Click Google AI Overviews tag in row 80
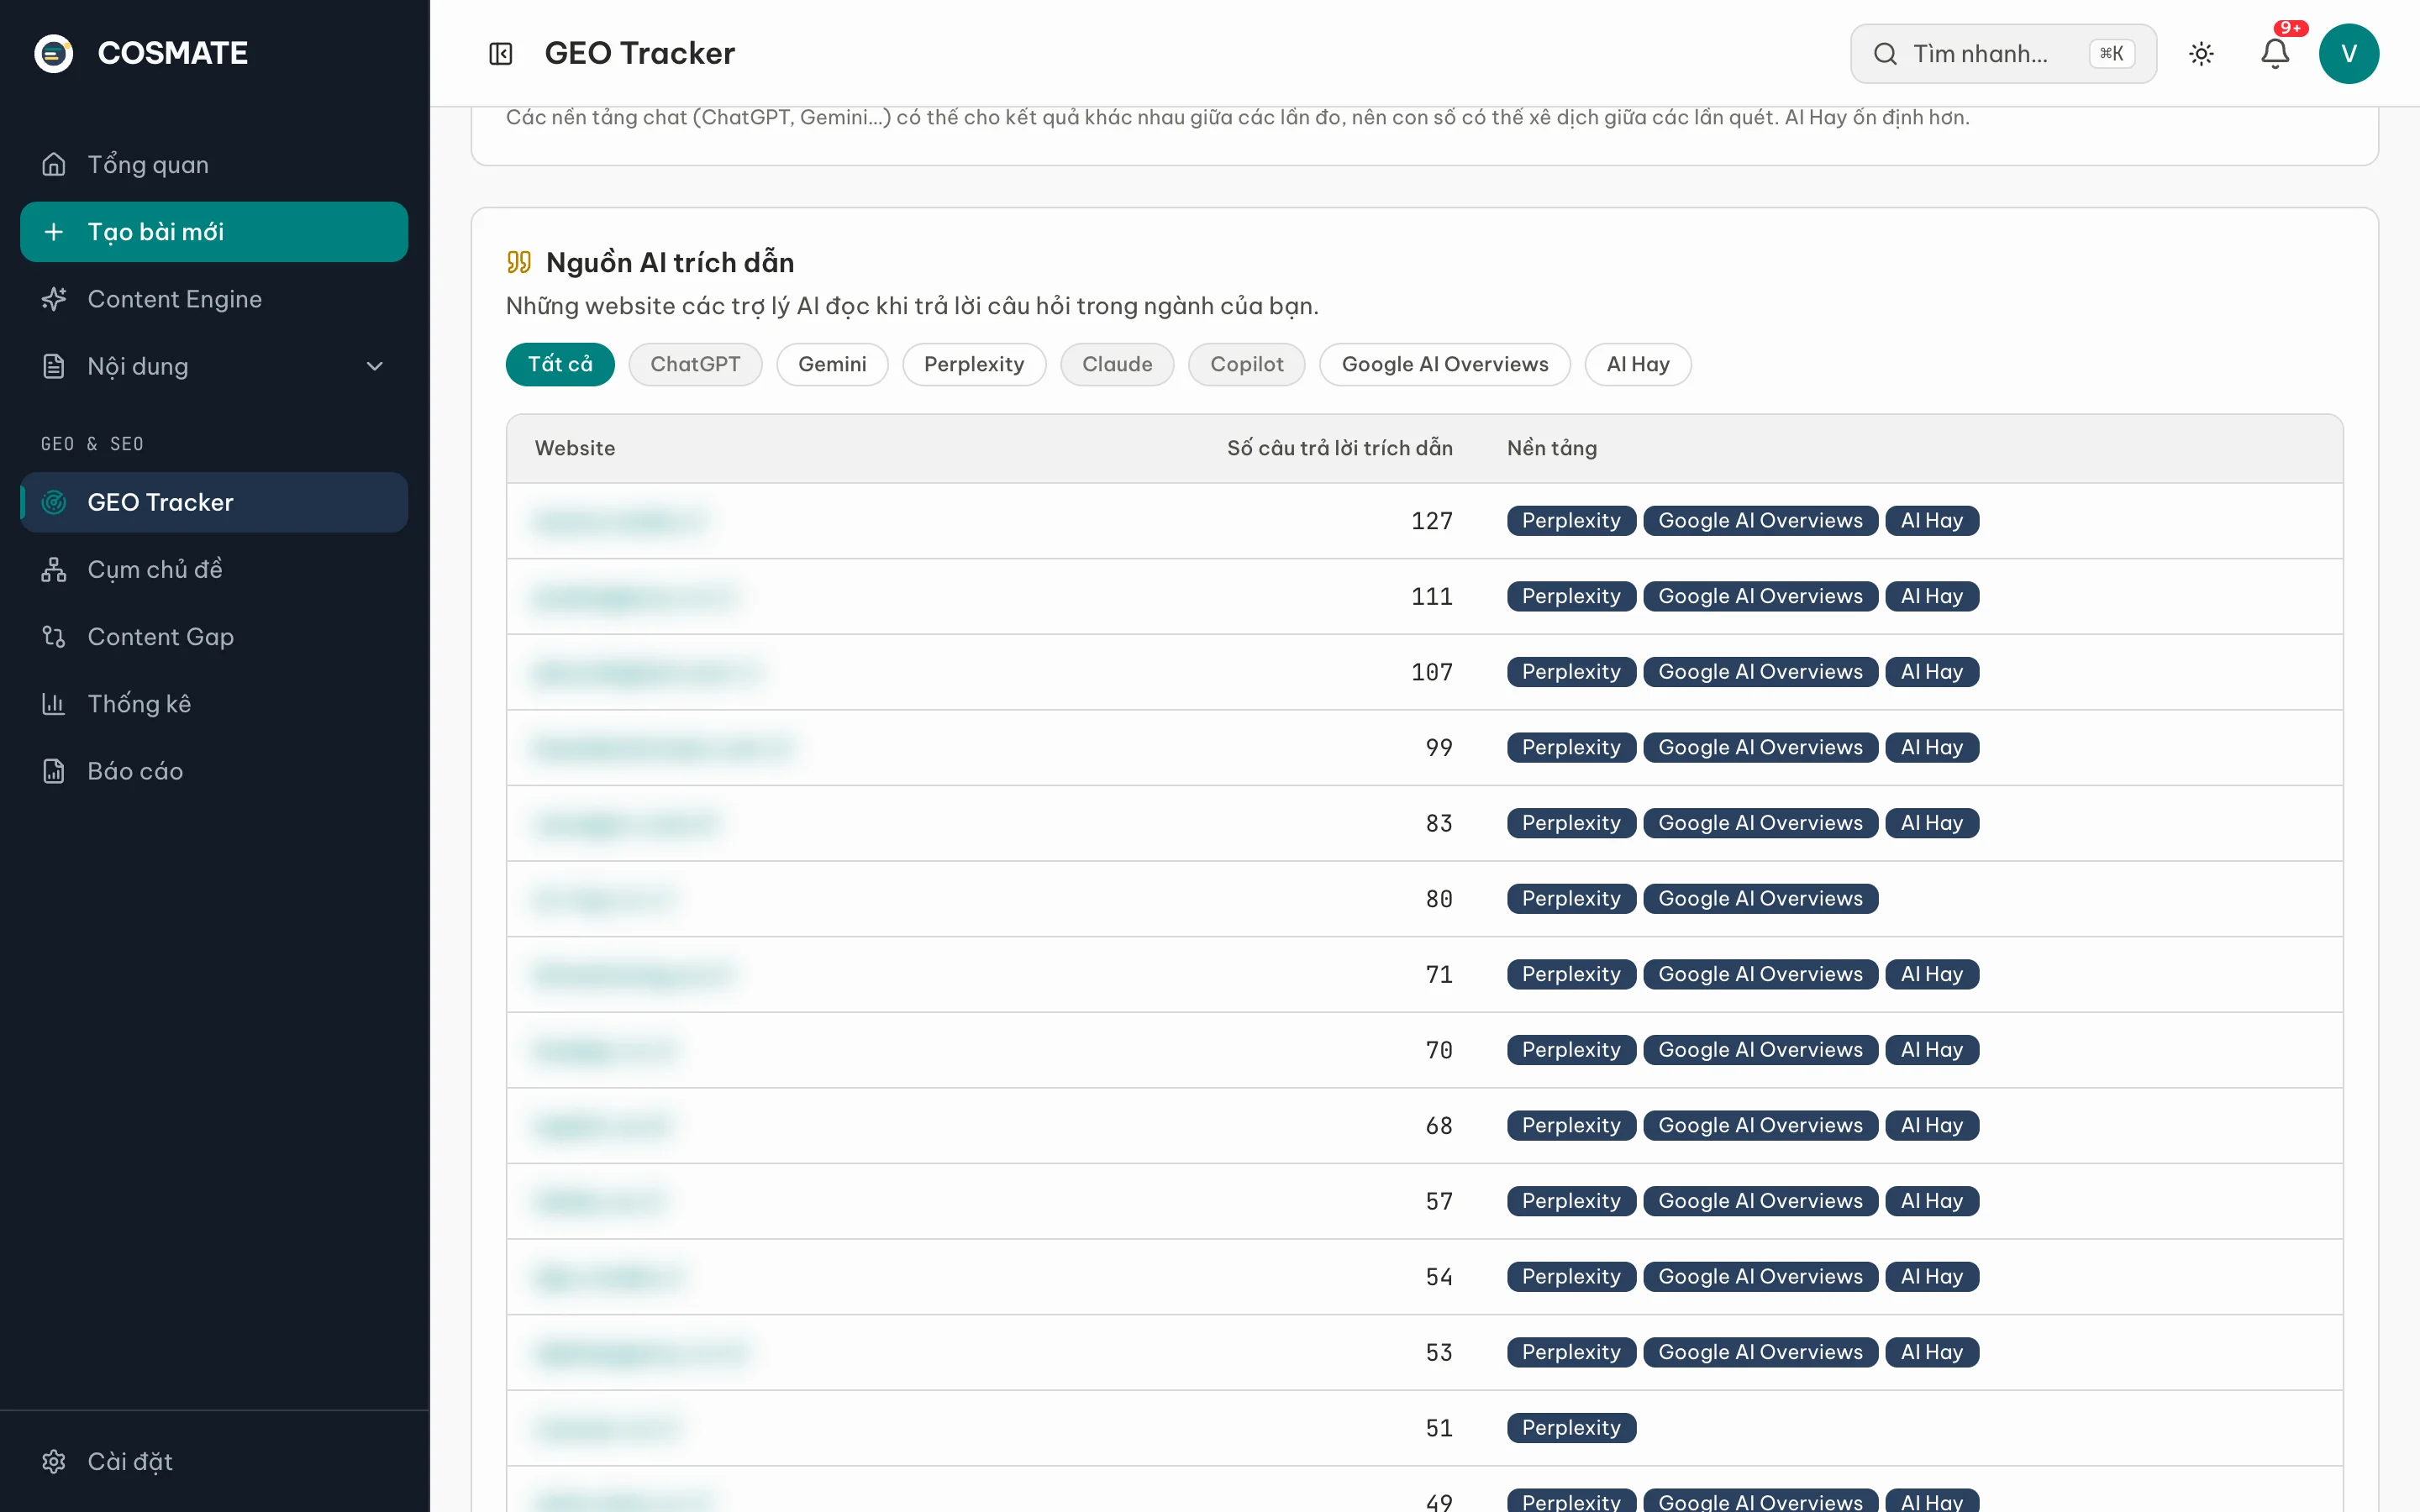2420x1512 pixels. (1760, 899)
